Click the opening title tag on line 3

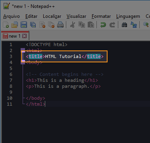(36, 56)
